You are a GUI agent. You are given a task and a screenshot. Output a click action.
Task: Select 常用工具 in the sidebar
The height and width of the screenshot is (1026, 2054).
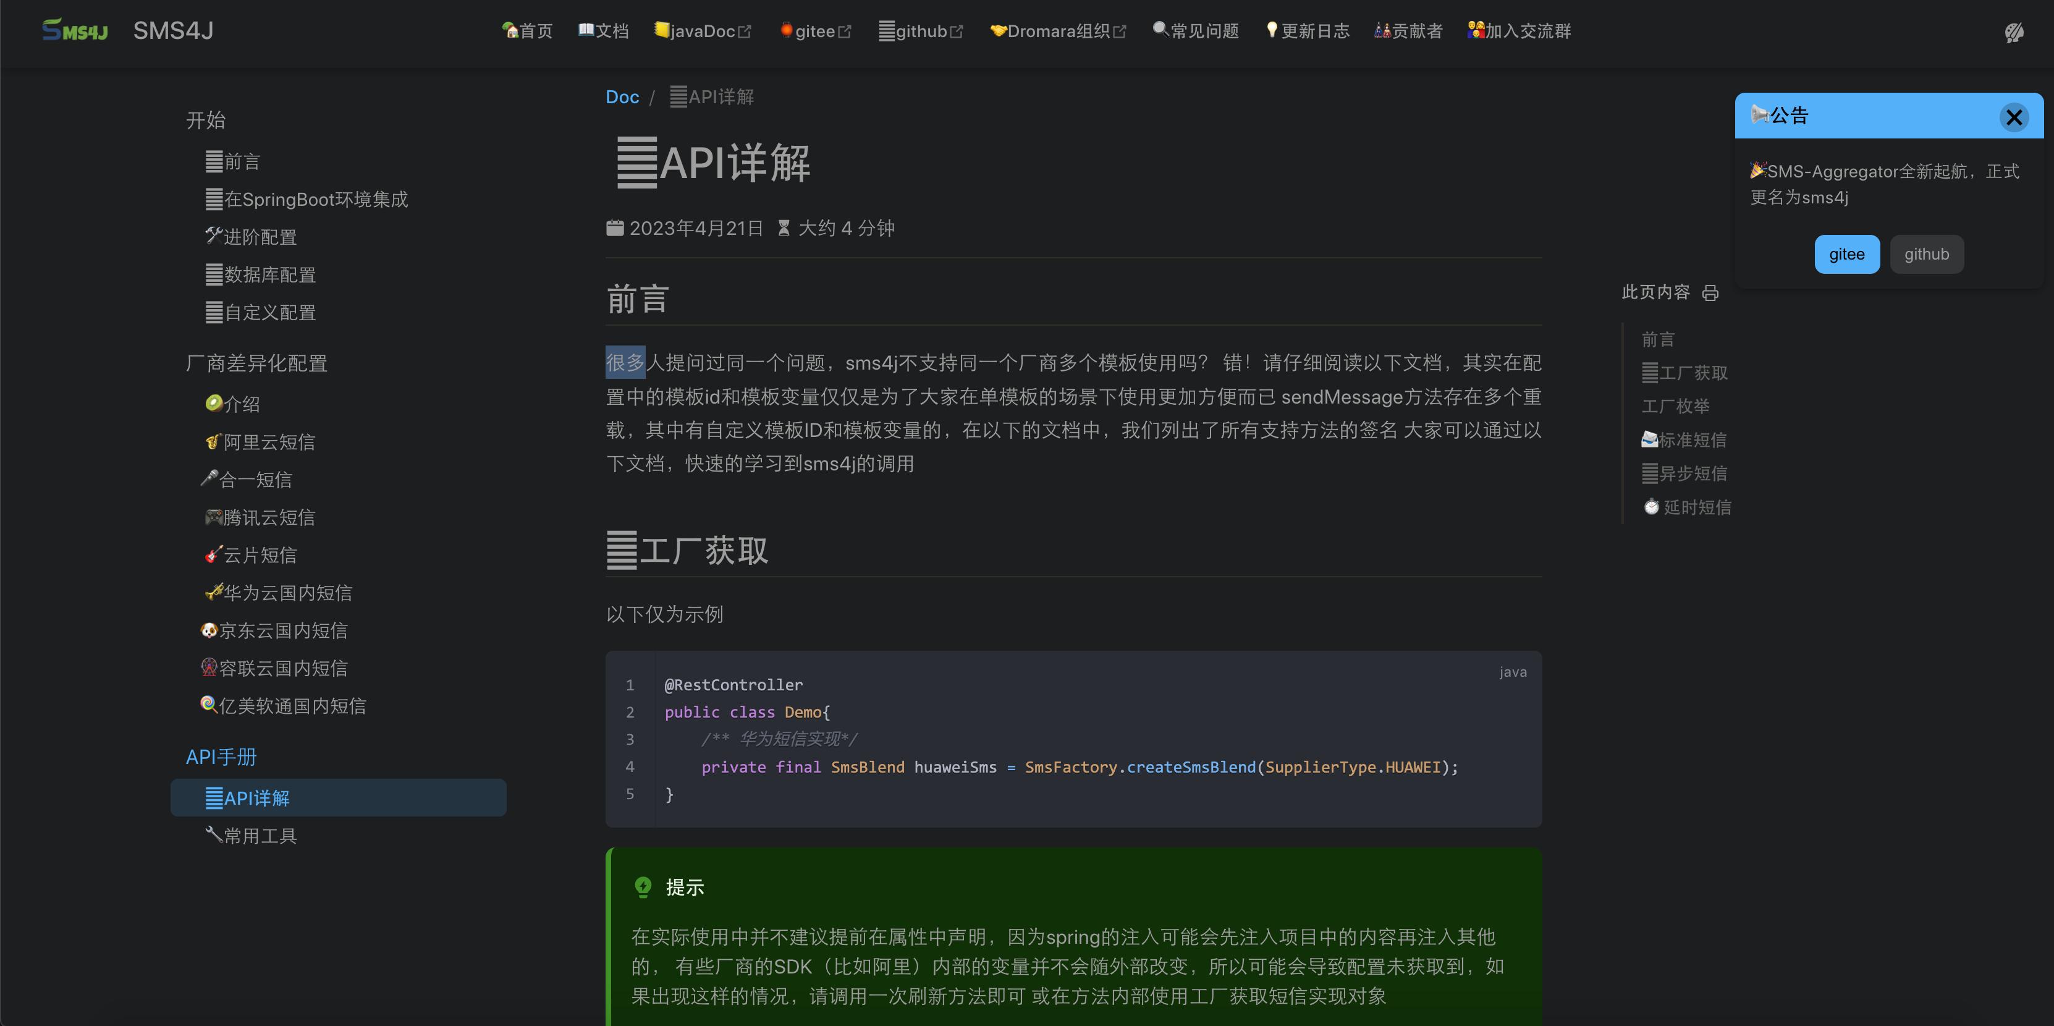point(259,835)
